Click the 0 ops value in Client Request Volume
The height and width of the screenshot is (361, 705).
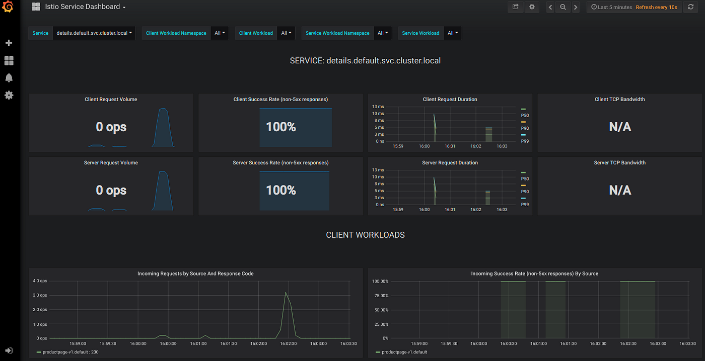click(111, 127)
